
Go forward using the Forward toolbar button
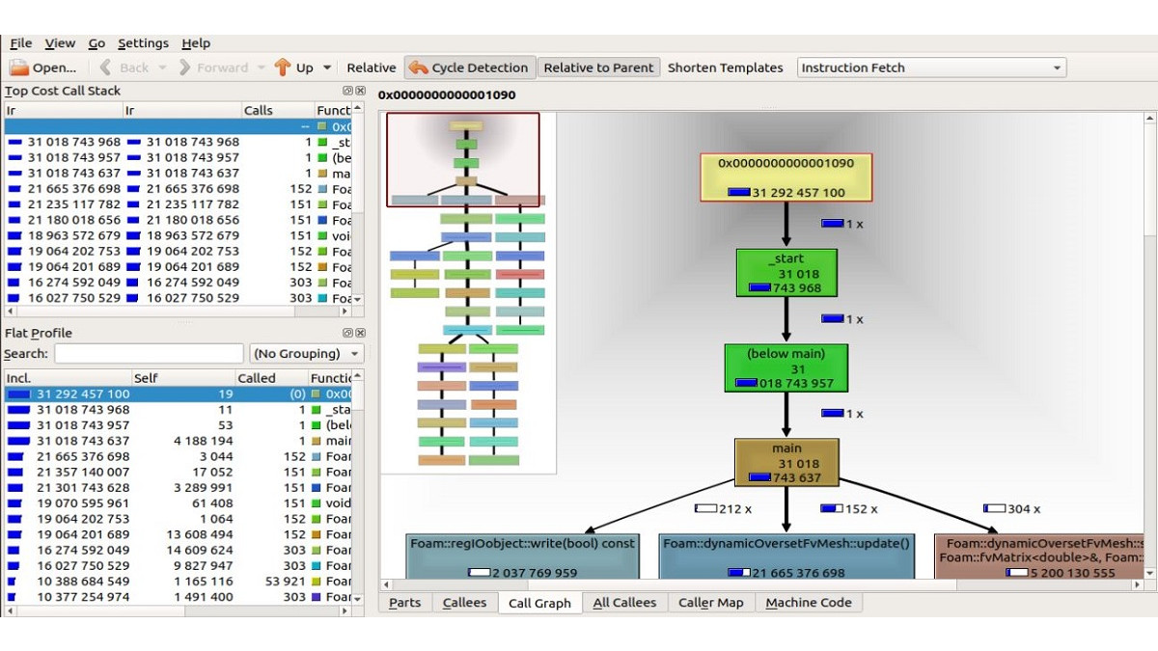(x=212, y=68)
